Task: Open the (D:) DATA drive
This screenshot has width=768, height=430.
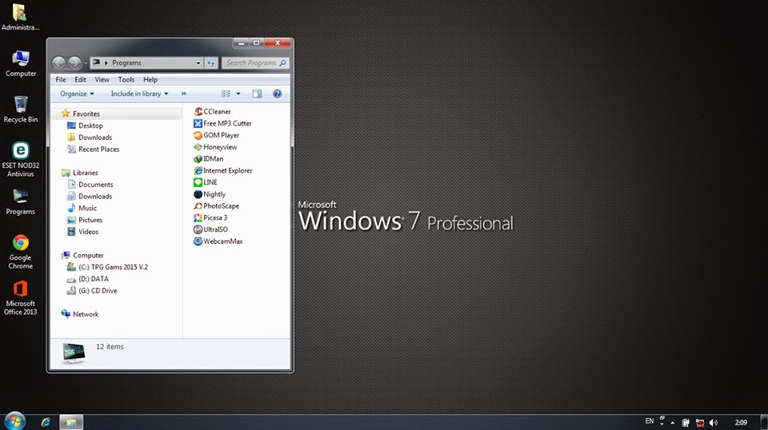Action: (88, 279)
